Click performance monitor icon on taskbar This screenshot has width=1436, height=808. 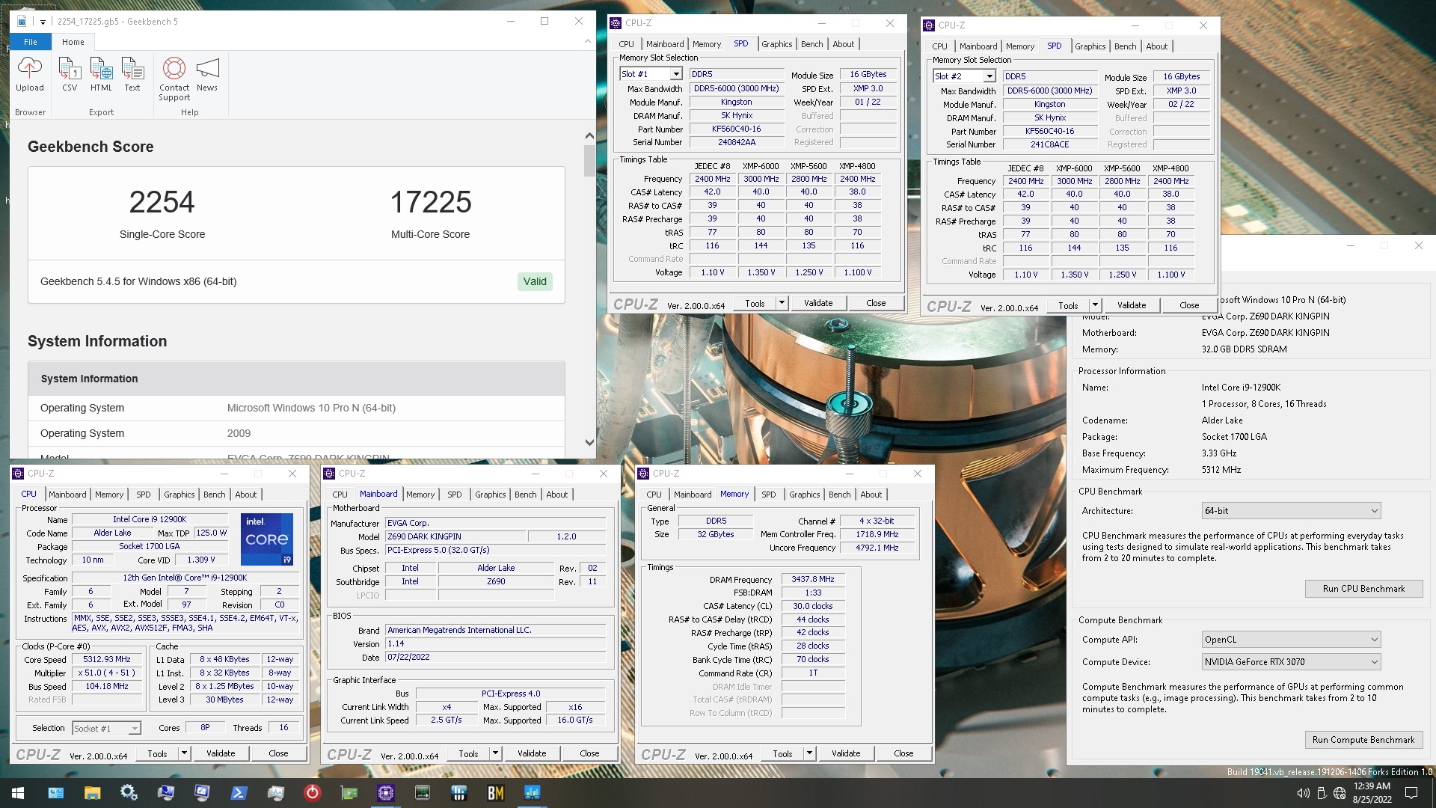tap(275, 793)
